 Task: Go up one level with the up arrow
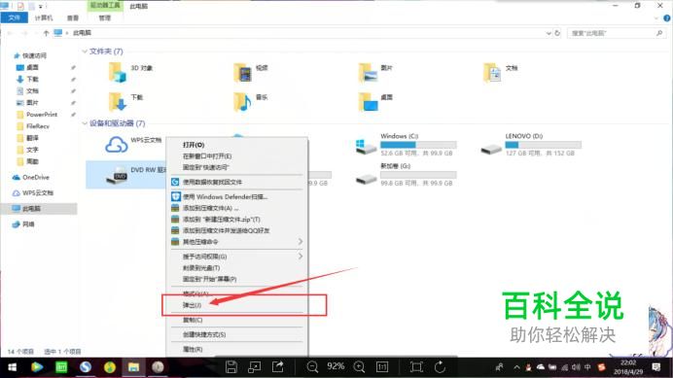point(46,33)
